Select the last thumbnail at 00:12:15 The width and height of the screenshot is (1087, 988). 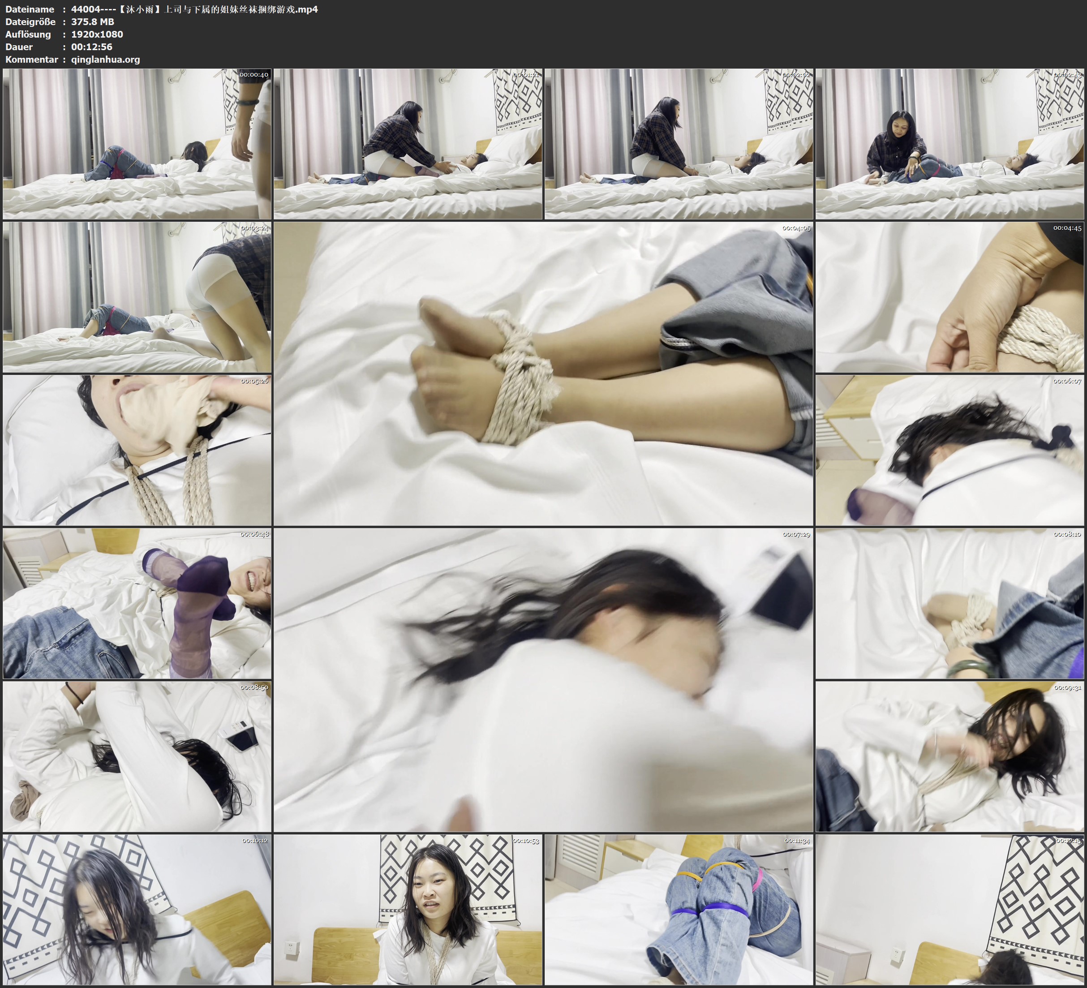[950, 909]
